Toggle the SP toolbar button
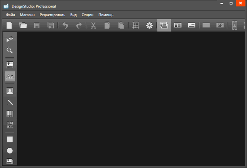This screenshot has height=168, width=247. (x=220, y=25)
